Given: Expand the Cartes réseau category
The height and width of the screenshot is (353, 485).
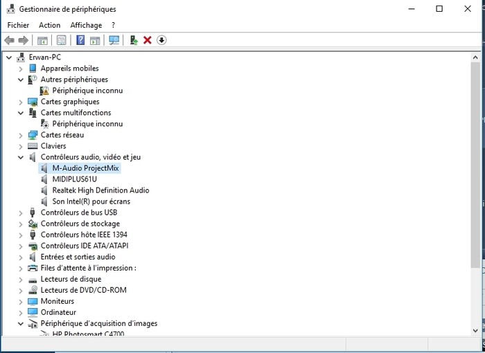Looking at the screenshot, I should [x=21, y=136].
